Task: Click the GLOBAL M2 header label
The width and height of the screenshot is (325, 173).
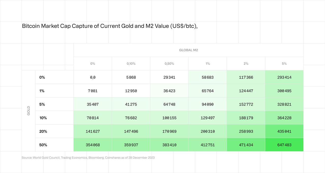Action: [188, 50]
